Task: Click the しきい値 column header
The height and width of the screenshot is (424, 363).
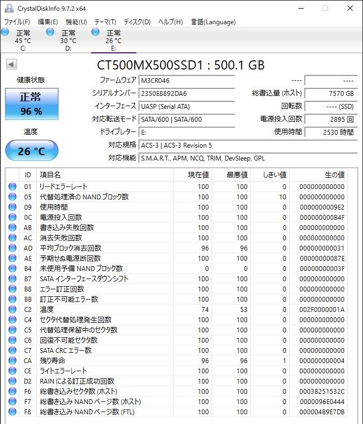Action: (270, 175)
